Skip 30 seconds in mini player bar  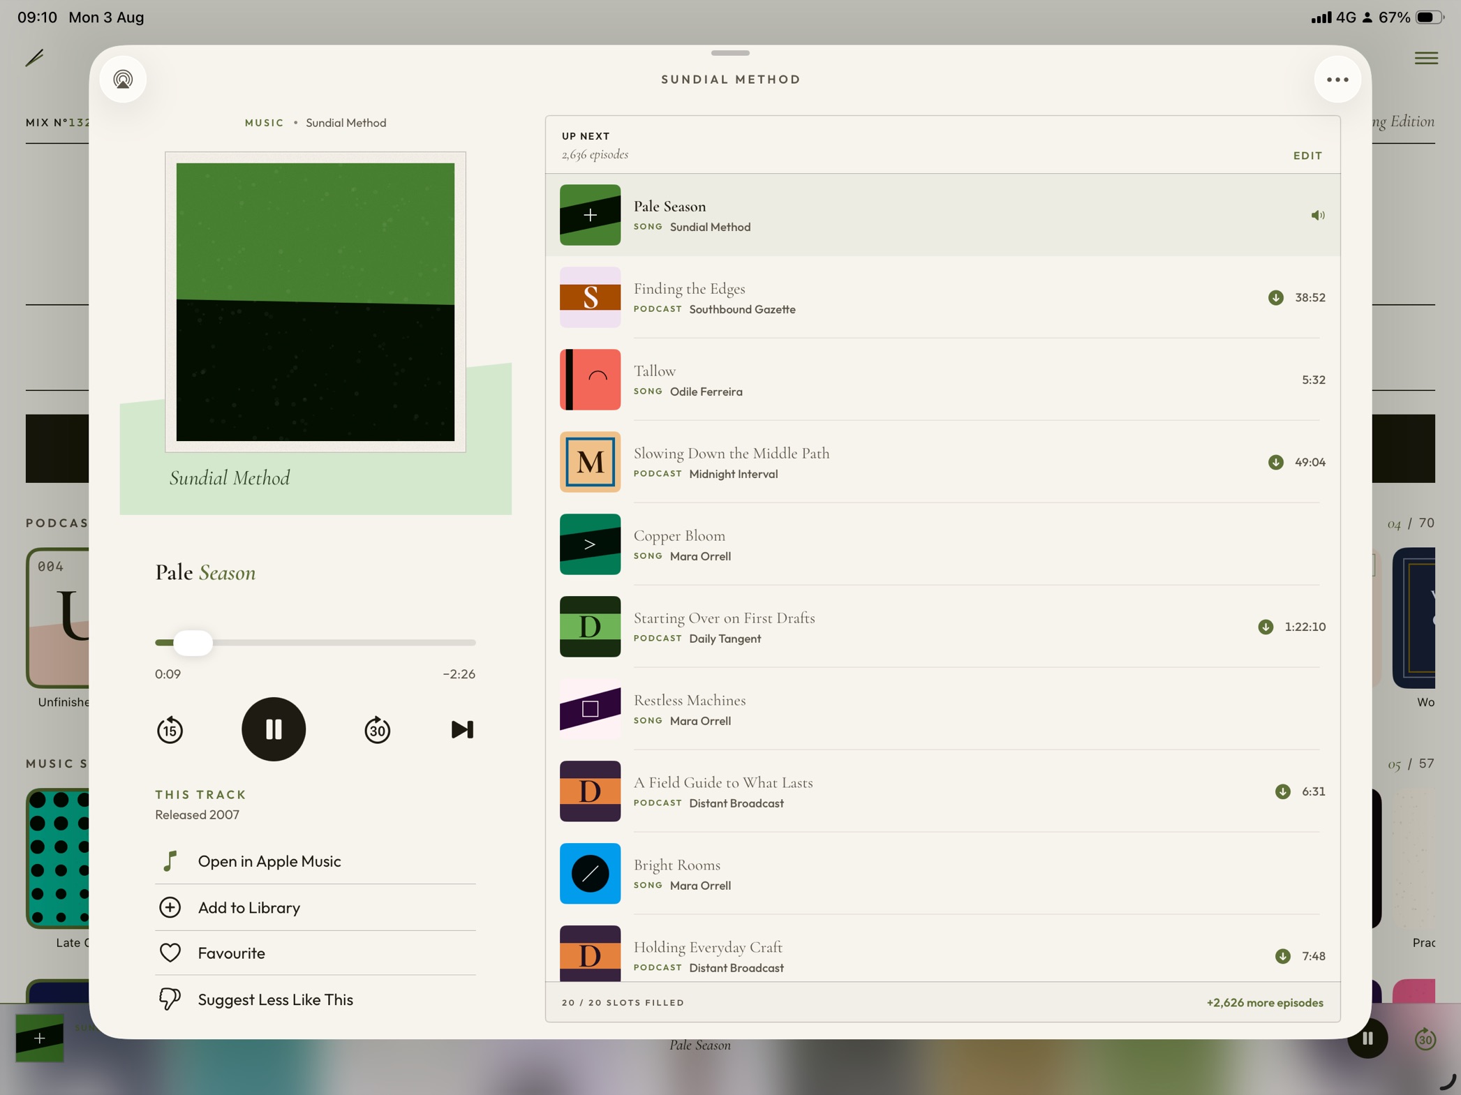(x=1425, y=1040)
